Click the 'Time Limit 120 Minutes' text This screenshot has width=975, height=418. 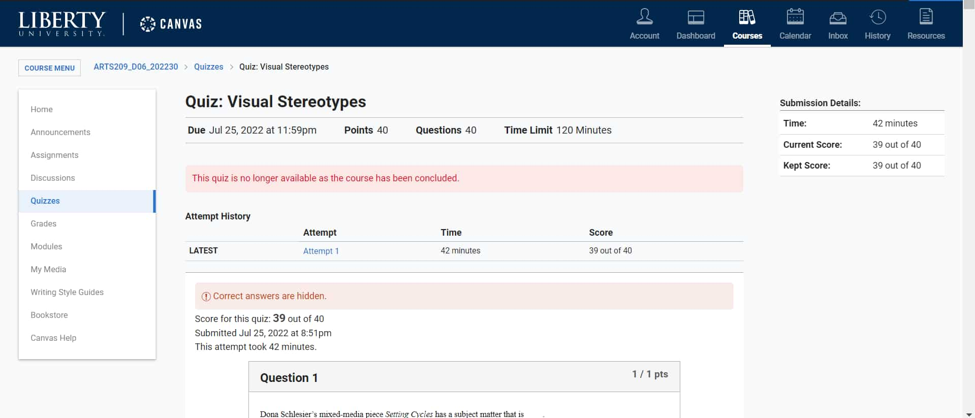click(x=558, y=130)
